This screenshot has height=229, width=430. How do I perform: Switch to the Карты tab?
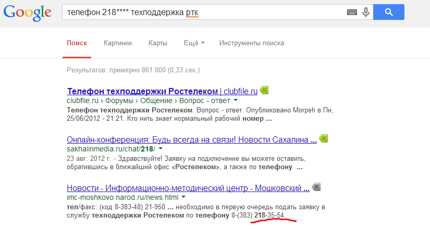(x=158, y=43)
